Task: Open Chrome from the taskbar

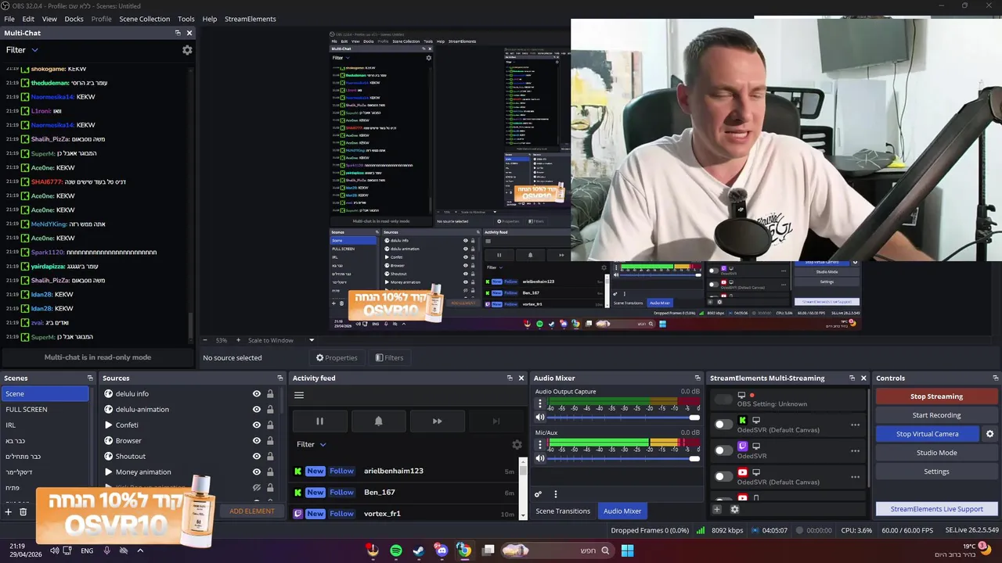Action: pyautogui.click(x=464, y=550)
